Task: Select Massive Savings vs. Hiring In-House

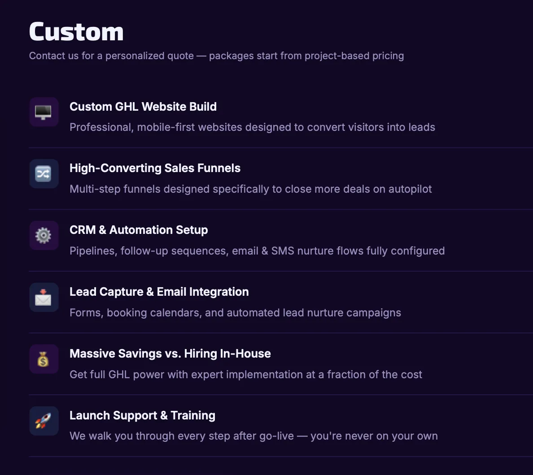Action: click(170, 354)
